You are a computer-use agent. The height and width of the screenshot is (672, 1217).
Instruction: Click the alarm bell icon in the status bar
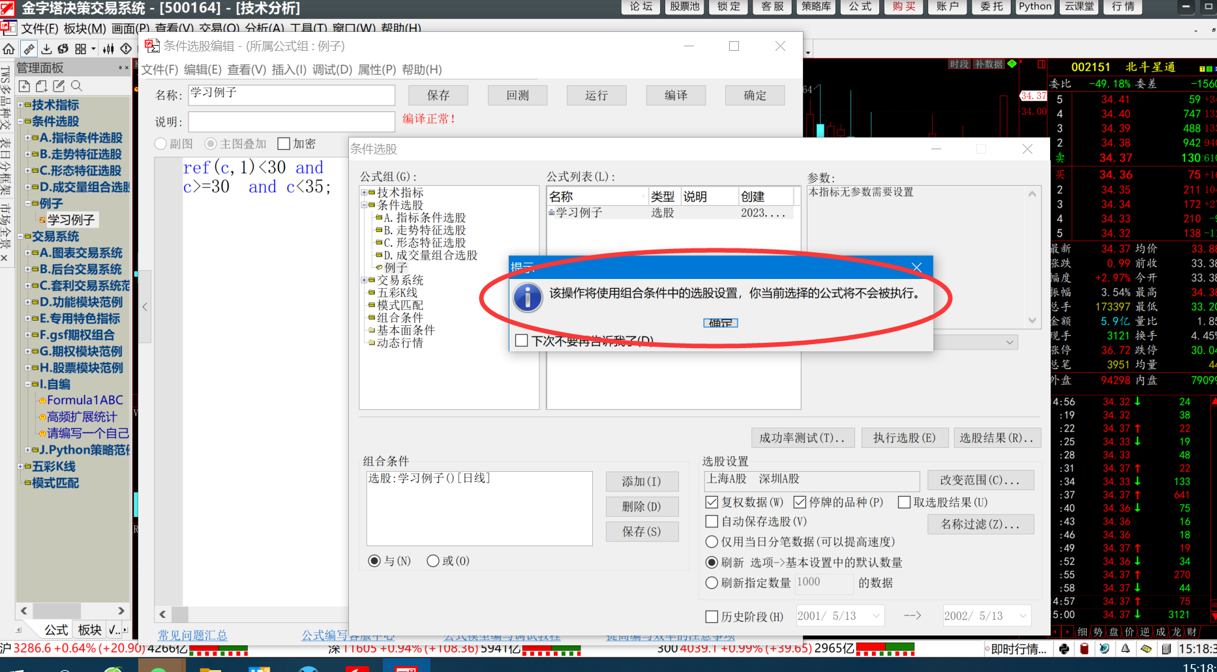(1125, 649)
